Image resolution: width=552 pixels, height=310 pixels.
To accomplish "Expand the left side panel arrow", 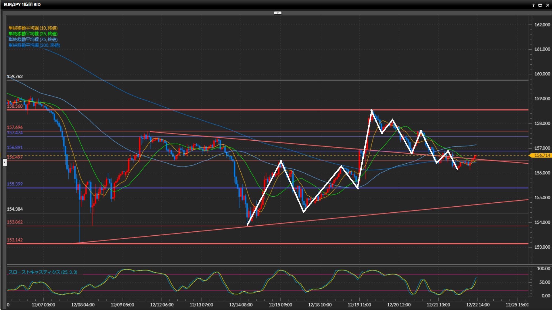I will click(5, 162).
